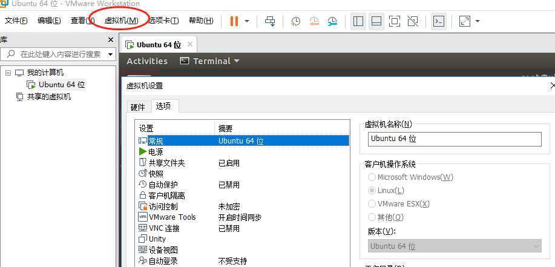Open the 虚拟机(M) menu

122,21
